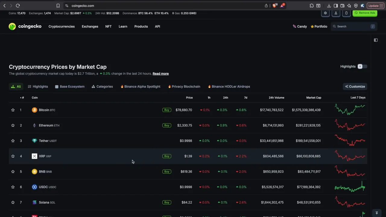This screenshot has height=217, width=386.
Task: Open Bitcoin's Last 7 Days sparkline chart
Action: click(350, 110)
